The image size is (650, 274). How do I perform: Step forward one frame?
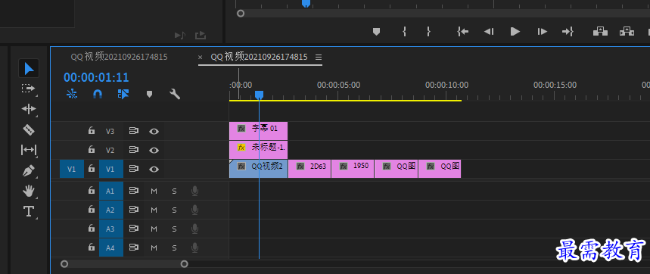(543, 32)
